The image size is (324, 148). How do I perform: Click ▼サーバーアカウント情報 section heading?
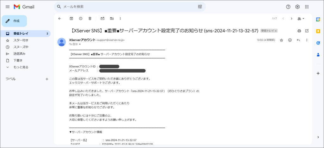pos(85,132)
